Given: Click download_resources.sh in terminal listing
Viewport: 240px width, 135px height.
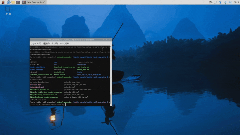Looking at the screenshot, I should [64, 67].
